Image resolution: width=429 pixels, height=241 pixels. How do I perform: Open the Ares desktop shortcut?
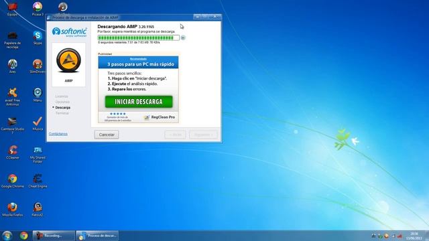[12, 66]
